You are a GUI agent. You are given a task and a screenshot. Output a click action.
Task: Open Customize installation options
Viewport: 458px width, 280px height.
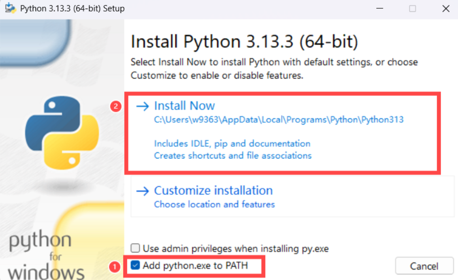(213, 190)
